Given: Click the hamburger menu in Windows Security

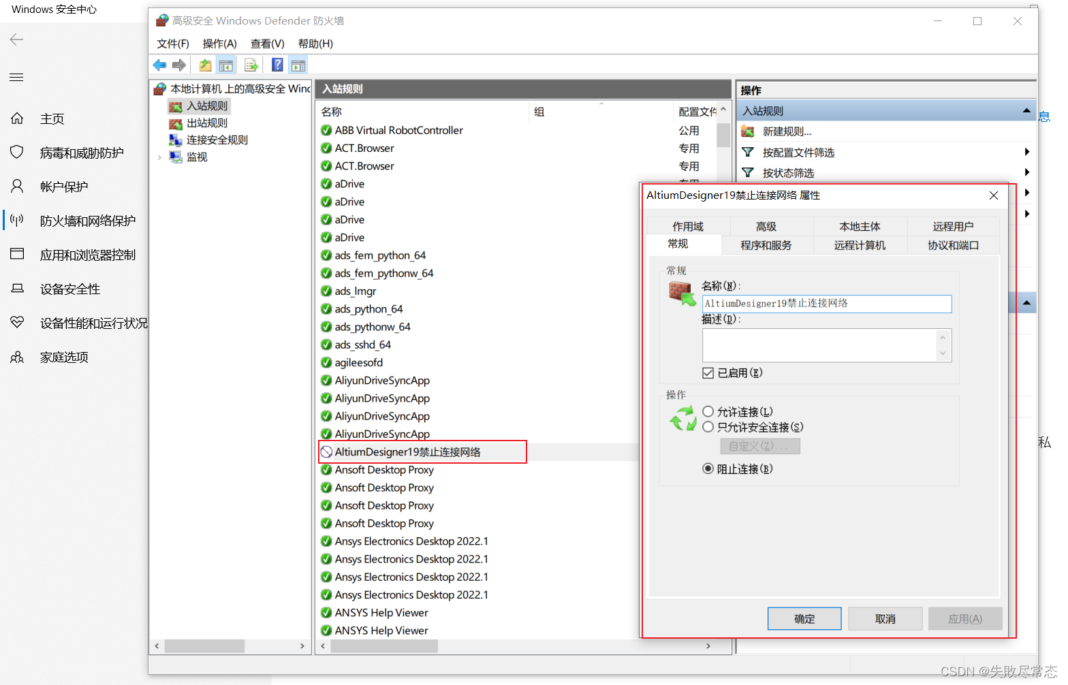Looking at the screenshot, I should coord(16,77).
